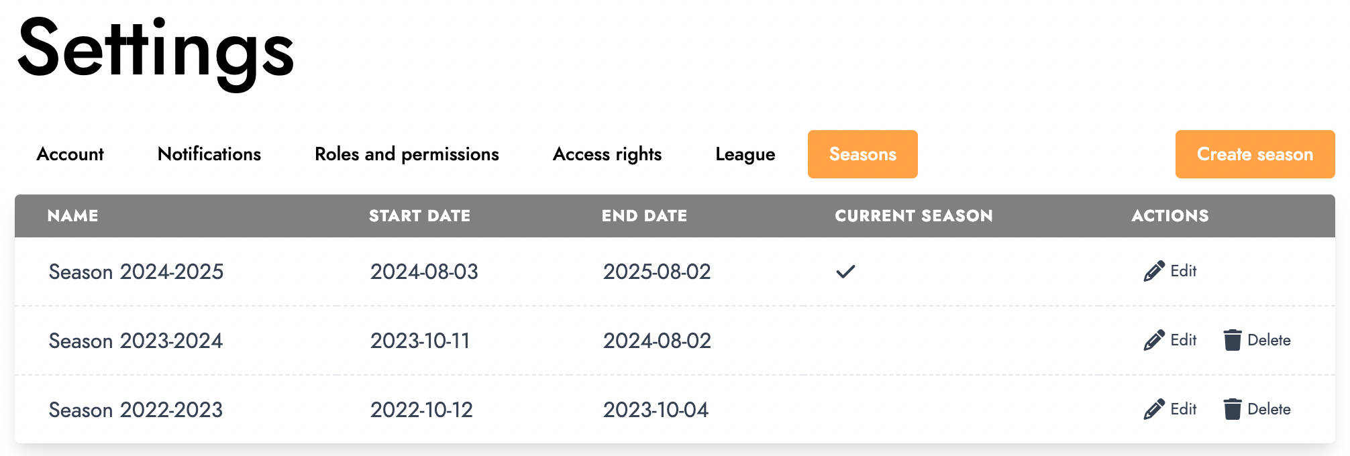Screen dimensions: 1350x456
Task: Click the Create season button
Action: tap(1255, 154)
